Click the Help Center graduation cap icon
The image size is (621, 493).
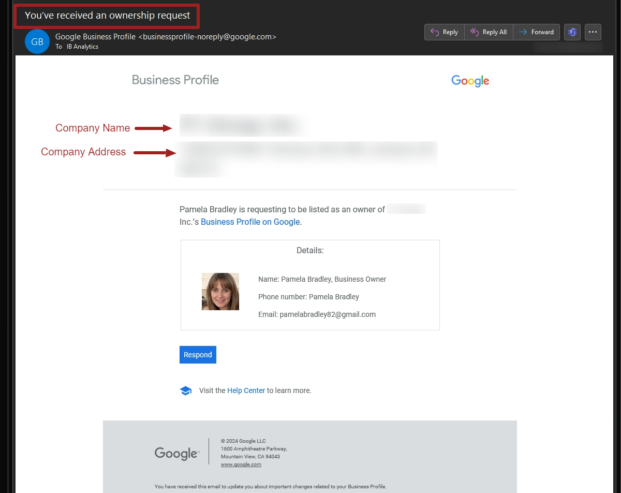(x=186, y=390)
